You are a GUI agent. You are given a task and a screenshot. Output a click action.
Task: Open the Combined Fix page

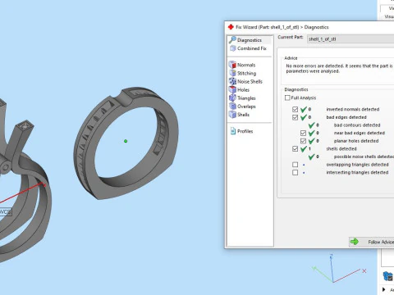pyautogui.click(x=248, y=48)
